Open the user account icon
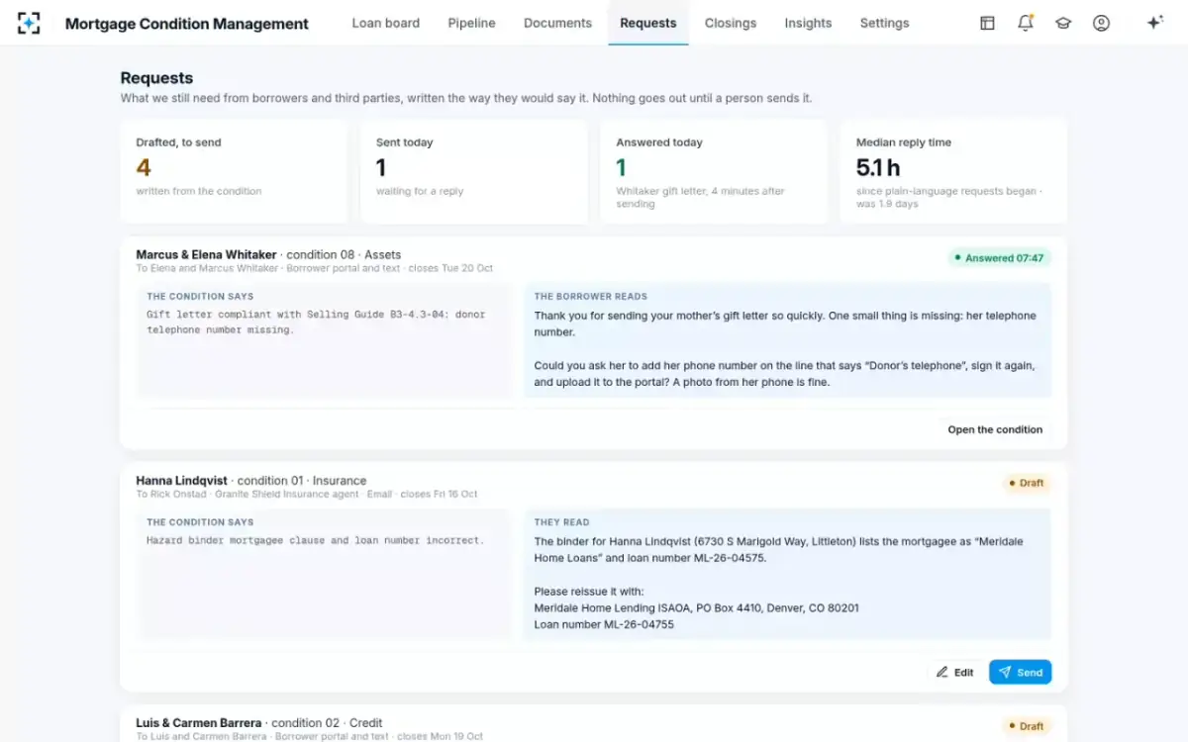1188x742 pixels. [1101, 23]
